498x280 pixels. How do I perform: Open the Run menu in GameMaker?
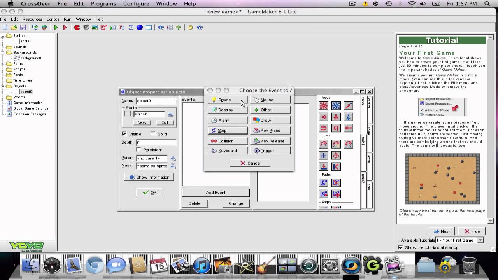(67, 19)
